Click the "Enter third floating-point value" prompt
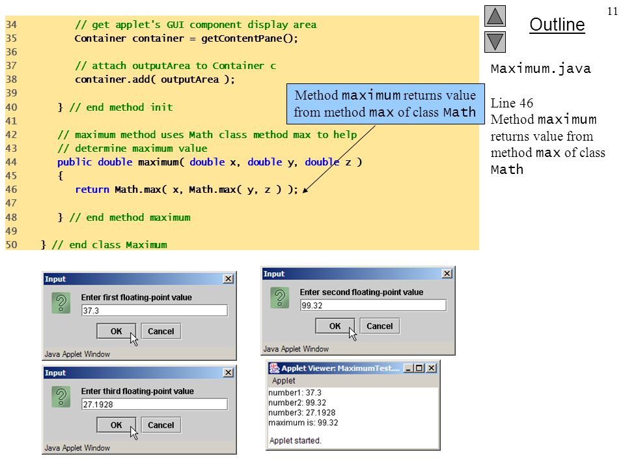The image size is (625, 469). point(137,391)
